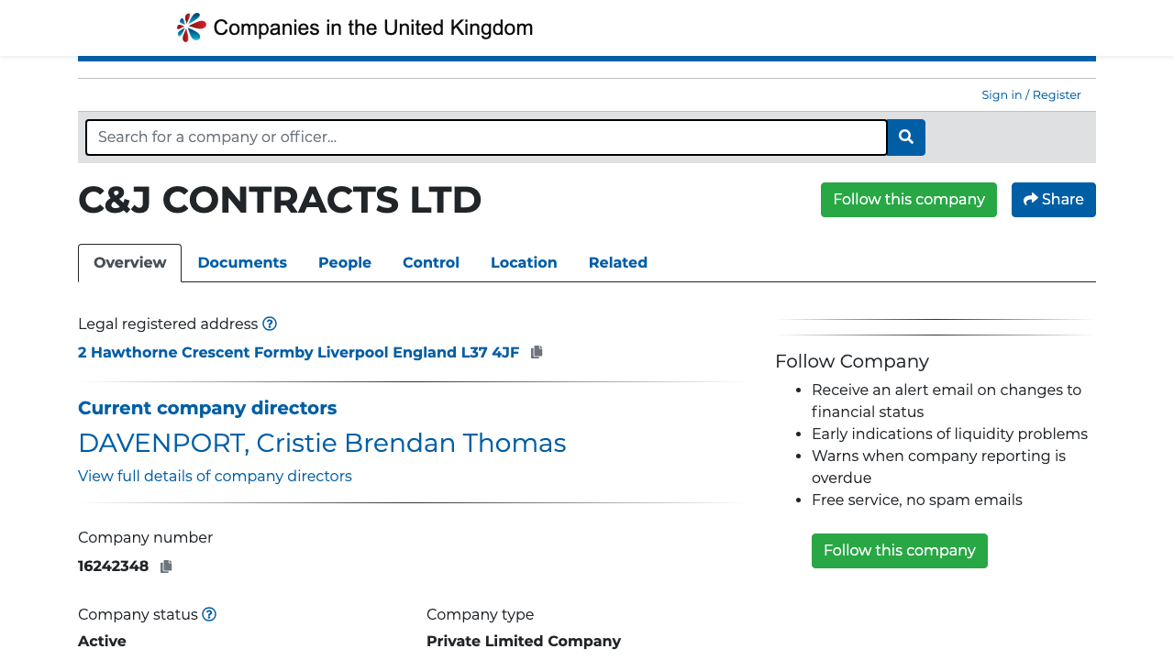This screenshot has width=1174, height=660.
Task: Open the Register link
Action: pyautogui.click(x=1056, y=94)
